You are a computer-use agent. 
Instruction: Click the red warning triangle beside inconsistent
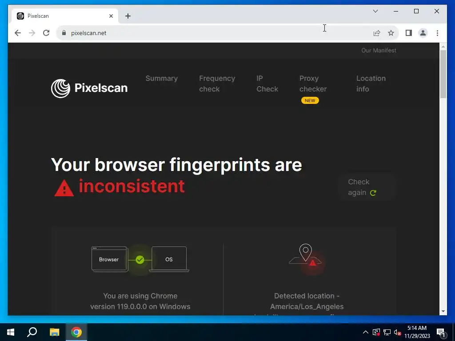point(64,188)
